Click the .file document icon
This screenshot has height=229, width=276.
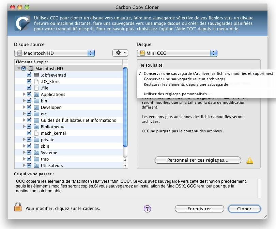[36, 88]
